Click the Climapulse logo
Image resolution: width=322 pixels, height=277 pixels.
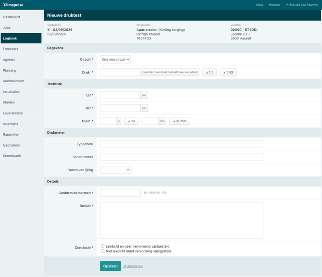coord(13,5)
